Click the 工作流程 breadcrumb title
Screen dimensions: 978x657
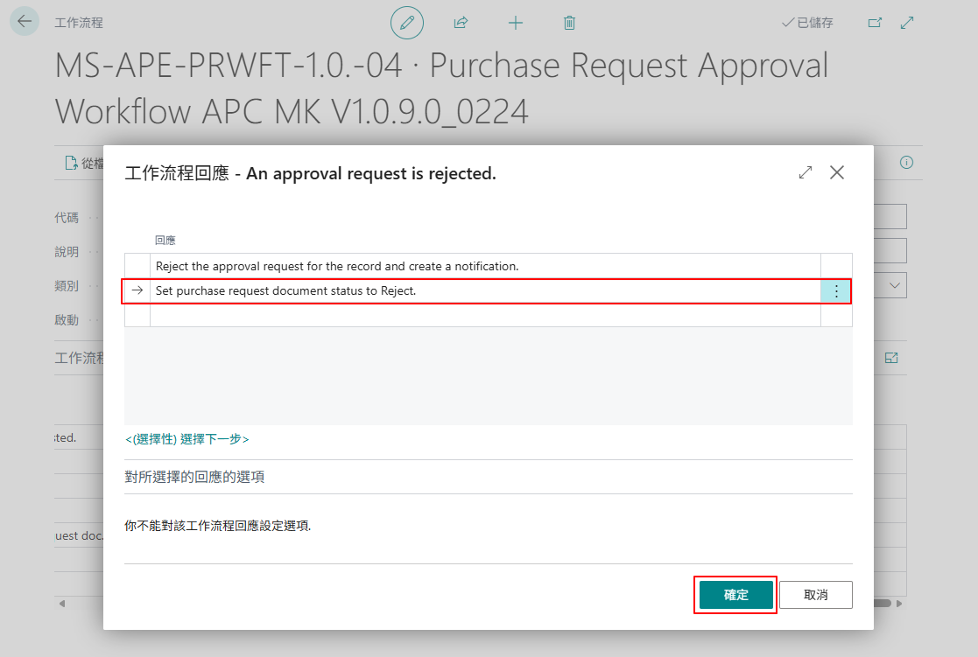click(x=79, y=23)
